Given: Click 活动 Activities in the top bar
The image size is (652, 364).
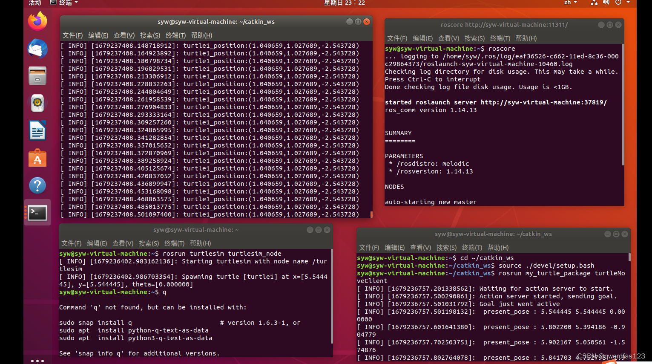Looking at the screenshot, I should click(35, 3).
